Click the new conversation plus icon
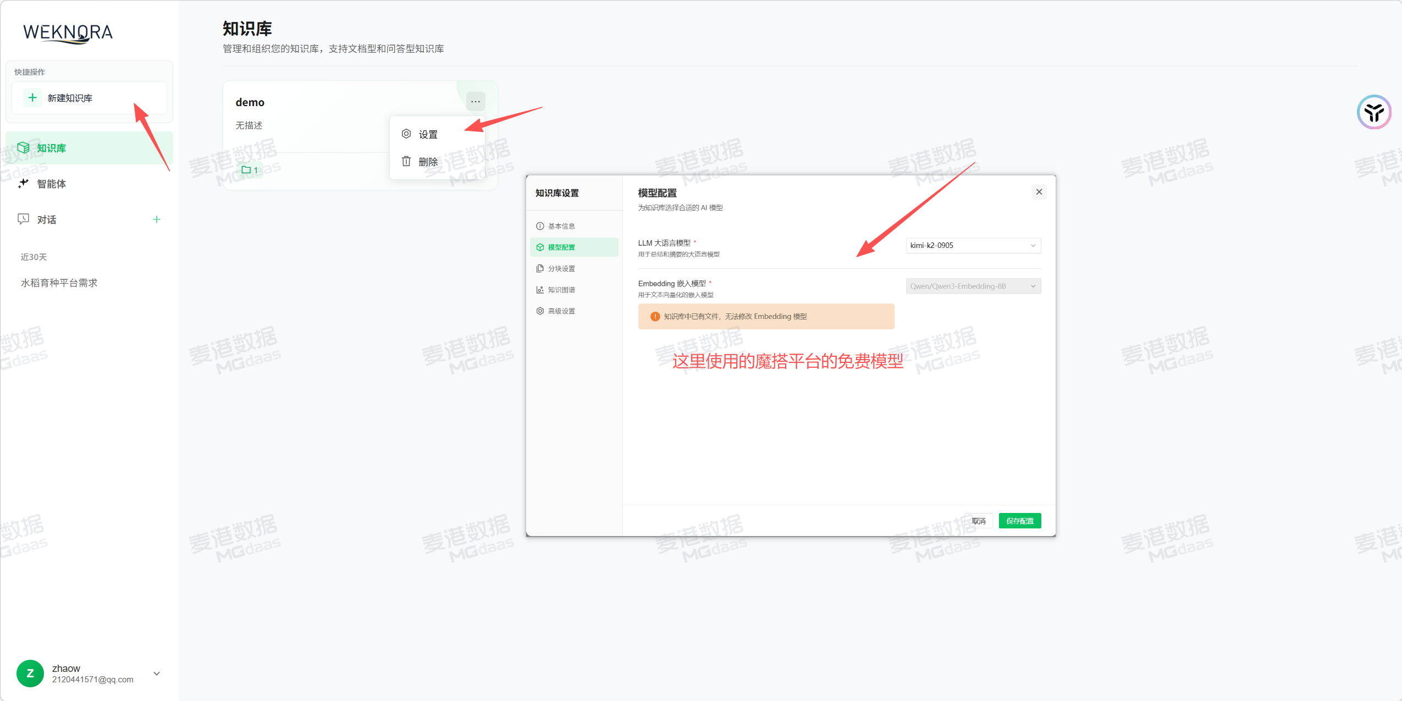The width and height of the screenshot is (1402, 701). pos(157,219)
